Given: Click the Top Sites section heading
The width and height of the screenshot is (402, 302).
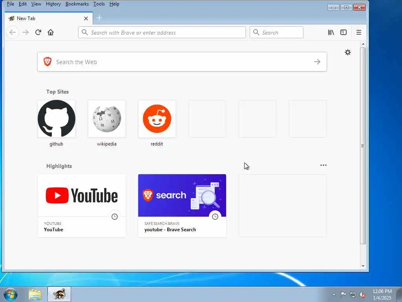Looking at the screenshot, I should coord(57,92).
